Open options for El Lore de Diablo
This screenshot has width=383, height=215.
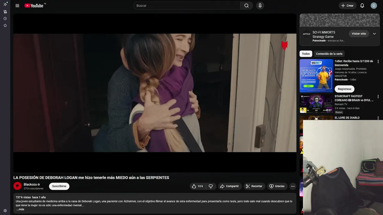coord(378,118)
